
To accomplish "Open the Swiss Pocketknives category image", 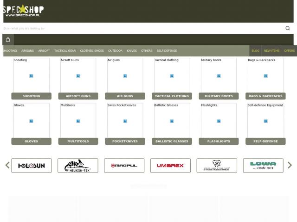I will [125, 121].
